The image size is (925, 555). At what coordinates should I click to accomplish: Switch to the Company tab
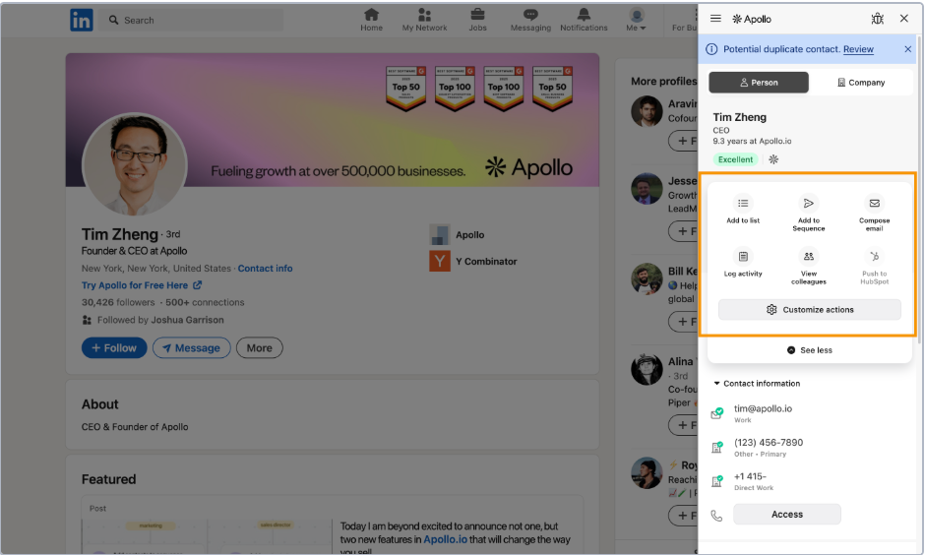pos(861,83)
